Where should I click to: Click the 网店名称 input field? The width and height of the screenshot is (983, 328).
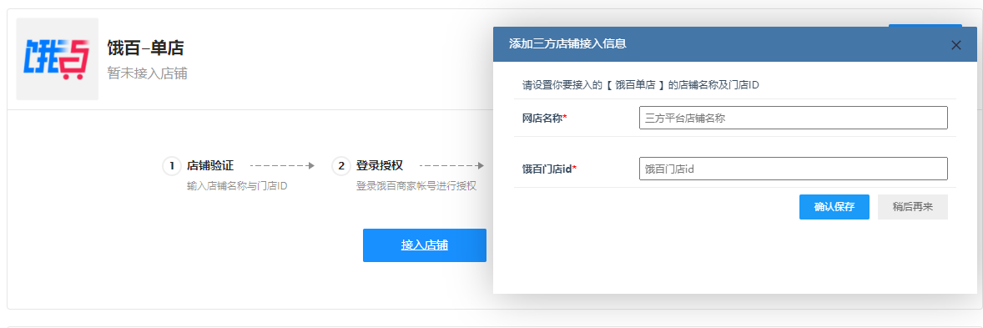pos(793,118)
